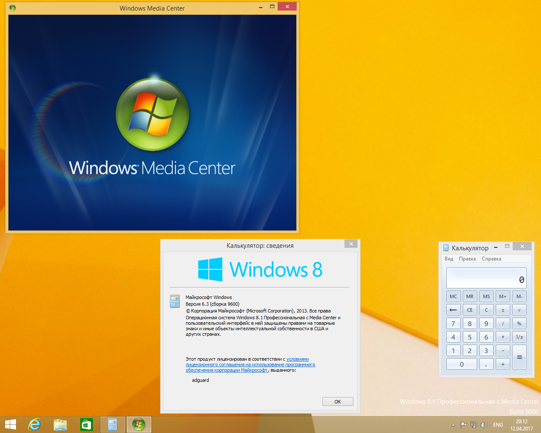Click the Версия 6.3 (сборка 9600) text

[213, 304]
